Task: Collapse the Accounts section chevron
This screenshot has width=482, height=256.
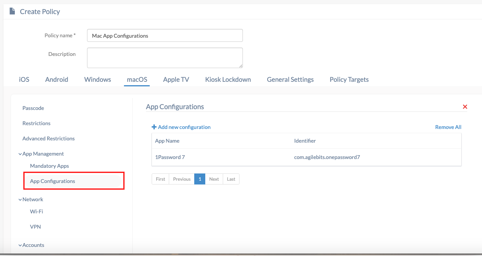Action: tap(20, 245)
